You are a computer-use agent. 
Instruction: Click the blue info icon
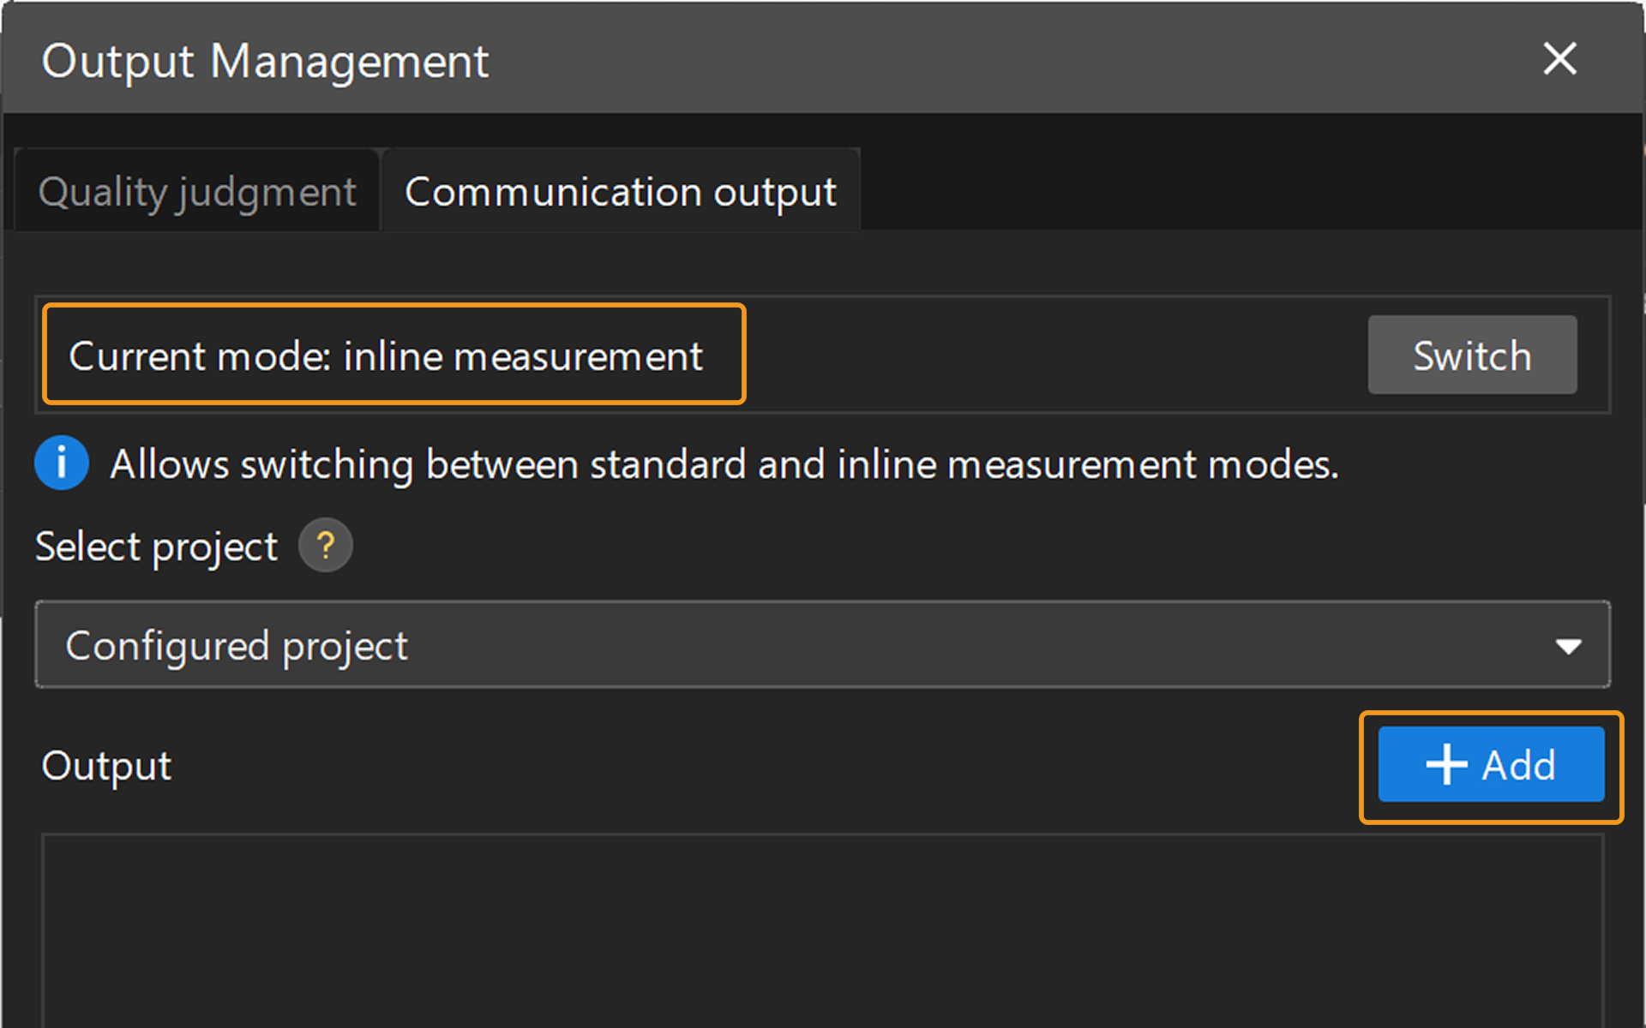tap(61, 463)
